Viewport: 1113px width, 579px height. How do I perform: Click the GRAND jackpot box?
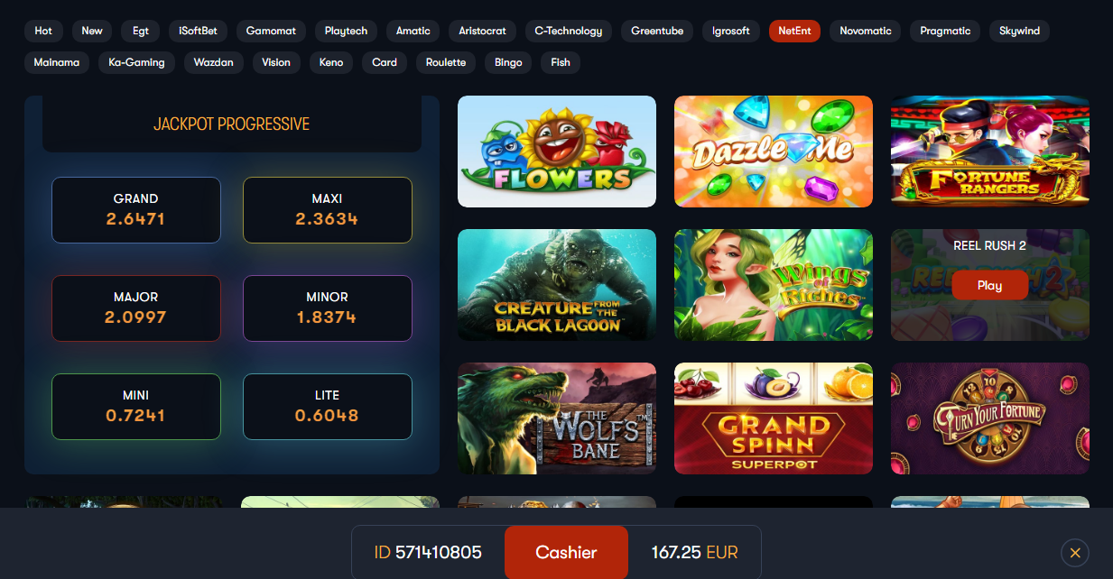[136, 210]
